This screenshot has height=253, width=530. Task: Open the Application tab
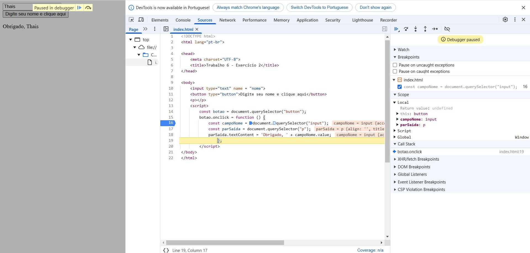pyautogui.click(x=308, y=20)
